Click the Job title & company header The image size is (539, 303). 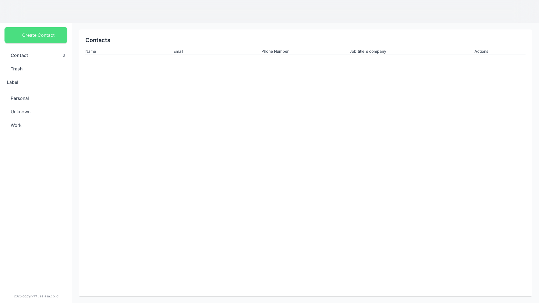(368, 51)
